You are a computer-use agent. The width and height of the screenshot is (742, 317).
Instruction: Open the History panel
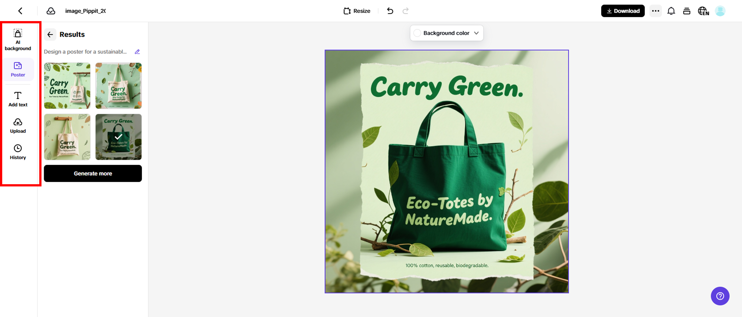coord(18,152)
